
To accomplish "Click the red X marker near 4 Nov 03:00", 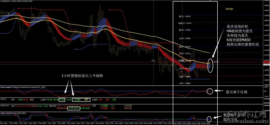I will point(16,115).
